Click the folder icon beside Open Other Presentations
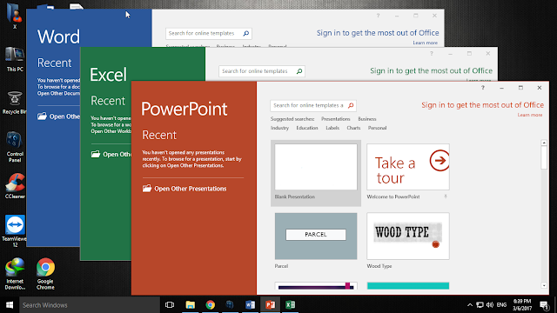The height and width of the screenshot is (313, 557). (x=147, y=188)
